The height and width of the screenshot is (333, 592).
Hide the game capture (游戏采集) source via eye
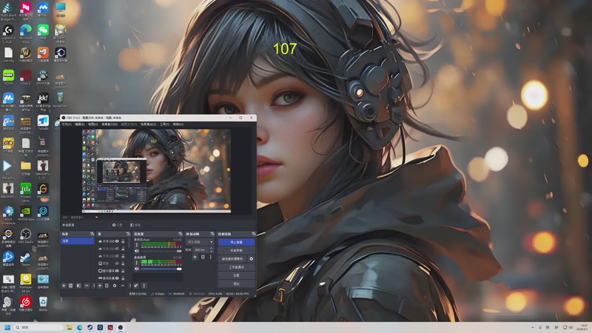(117, 278)
